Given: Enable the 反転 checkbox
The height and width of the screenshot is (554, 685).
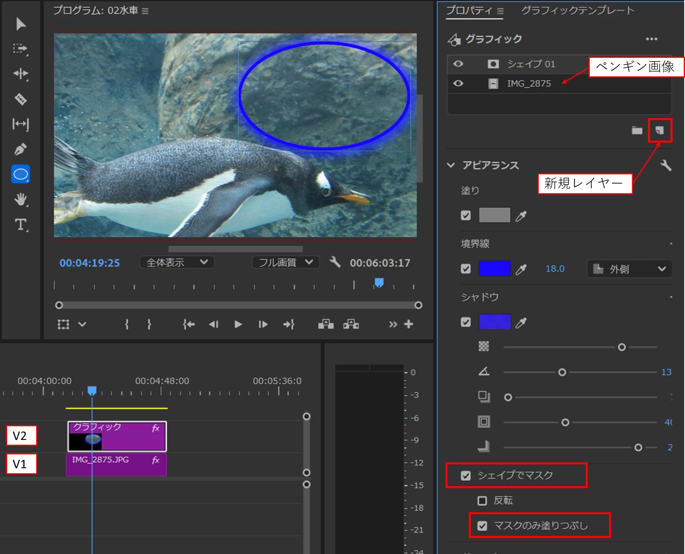Looking at the screenshot, I should 482,501.
